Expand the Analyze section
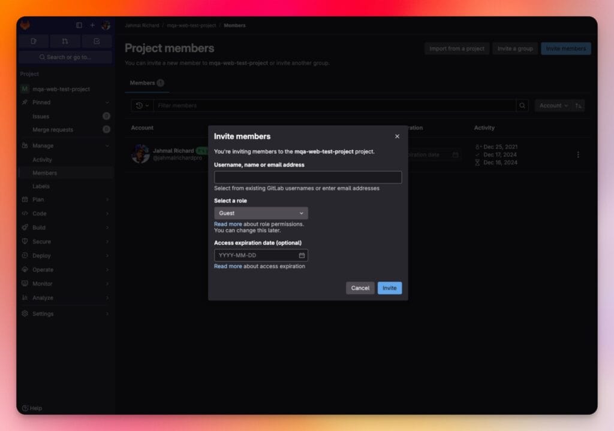Image resolution: width=614 pixels, height=431 pixels. pyautogui.click(x=65, y=298)
